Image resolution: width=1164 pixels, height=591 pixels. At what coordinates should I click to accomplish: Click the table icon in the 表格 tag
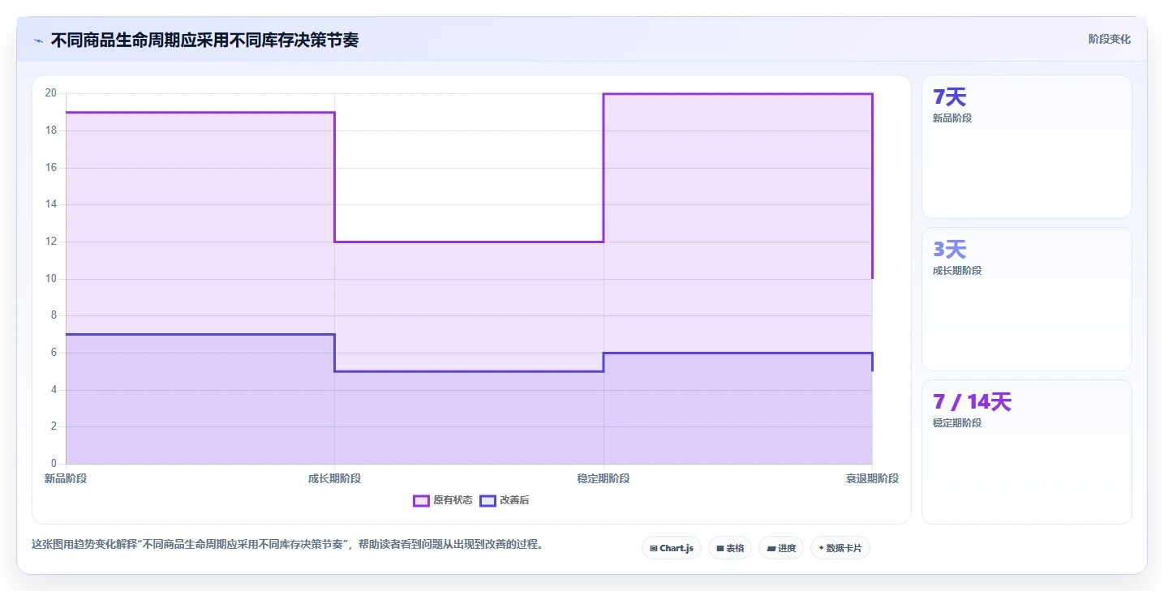coord(719,549)
